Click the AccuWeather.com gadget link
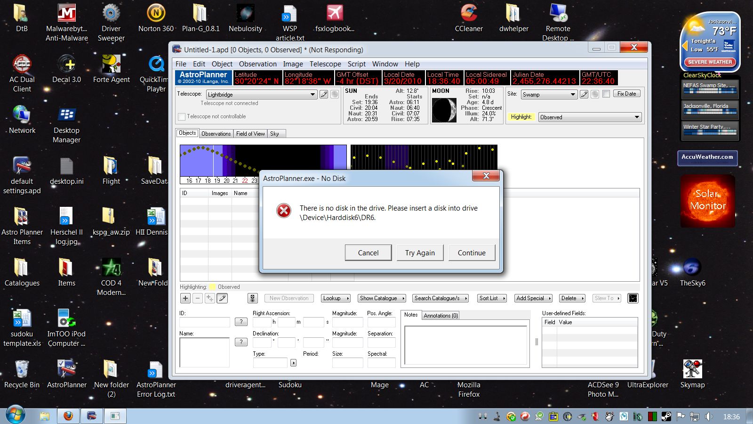This screenshot has height=424, width=753. click(x=707, y=157)
